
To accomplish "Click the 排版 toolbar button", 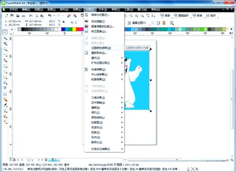I will tap(165, 16).
